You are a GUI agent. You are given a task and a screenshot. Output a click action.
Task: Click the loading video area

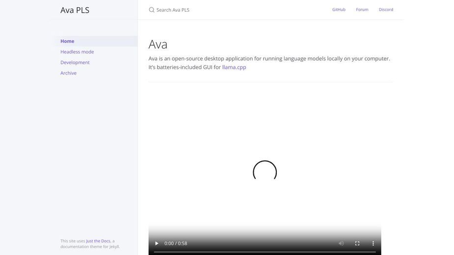(265, 171)
